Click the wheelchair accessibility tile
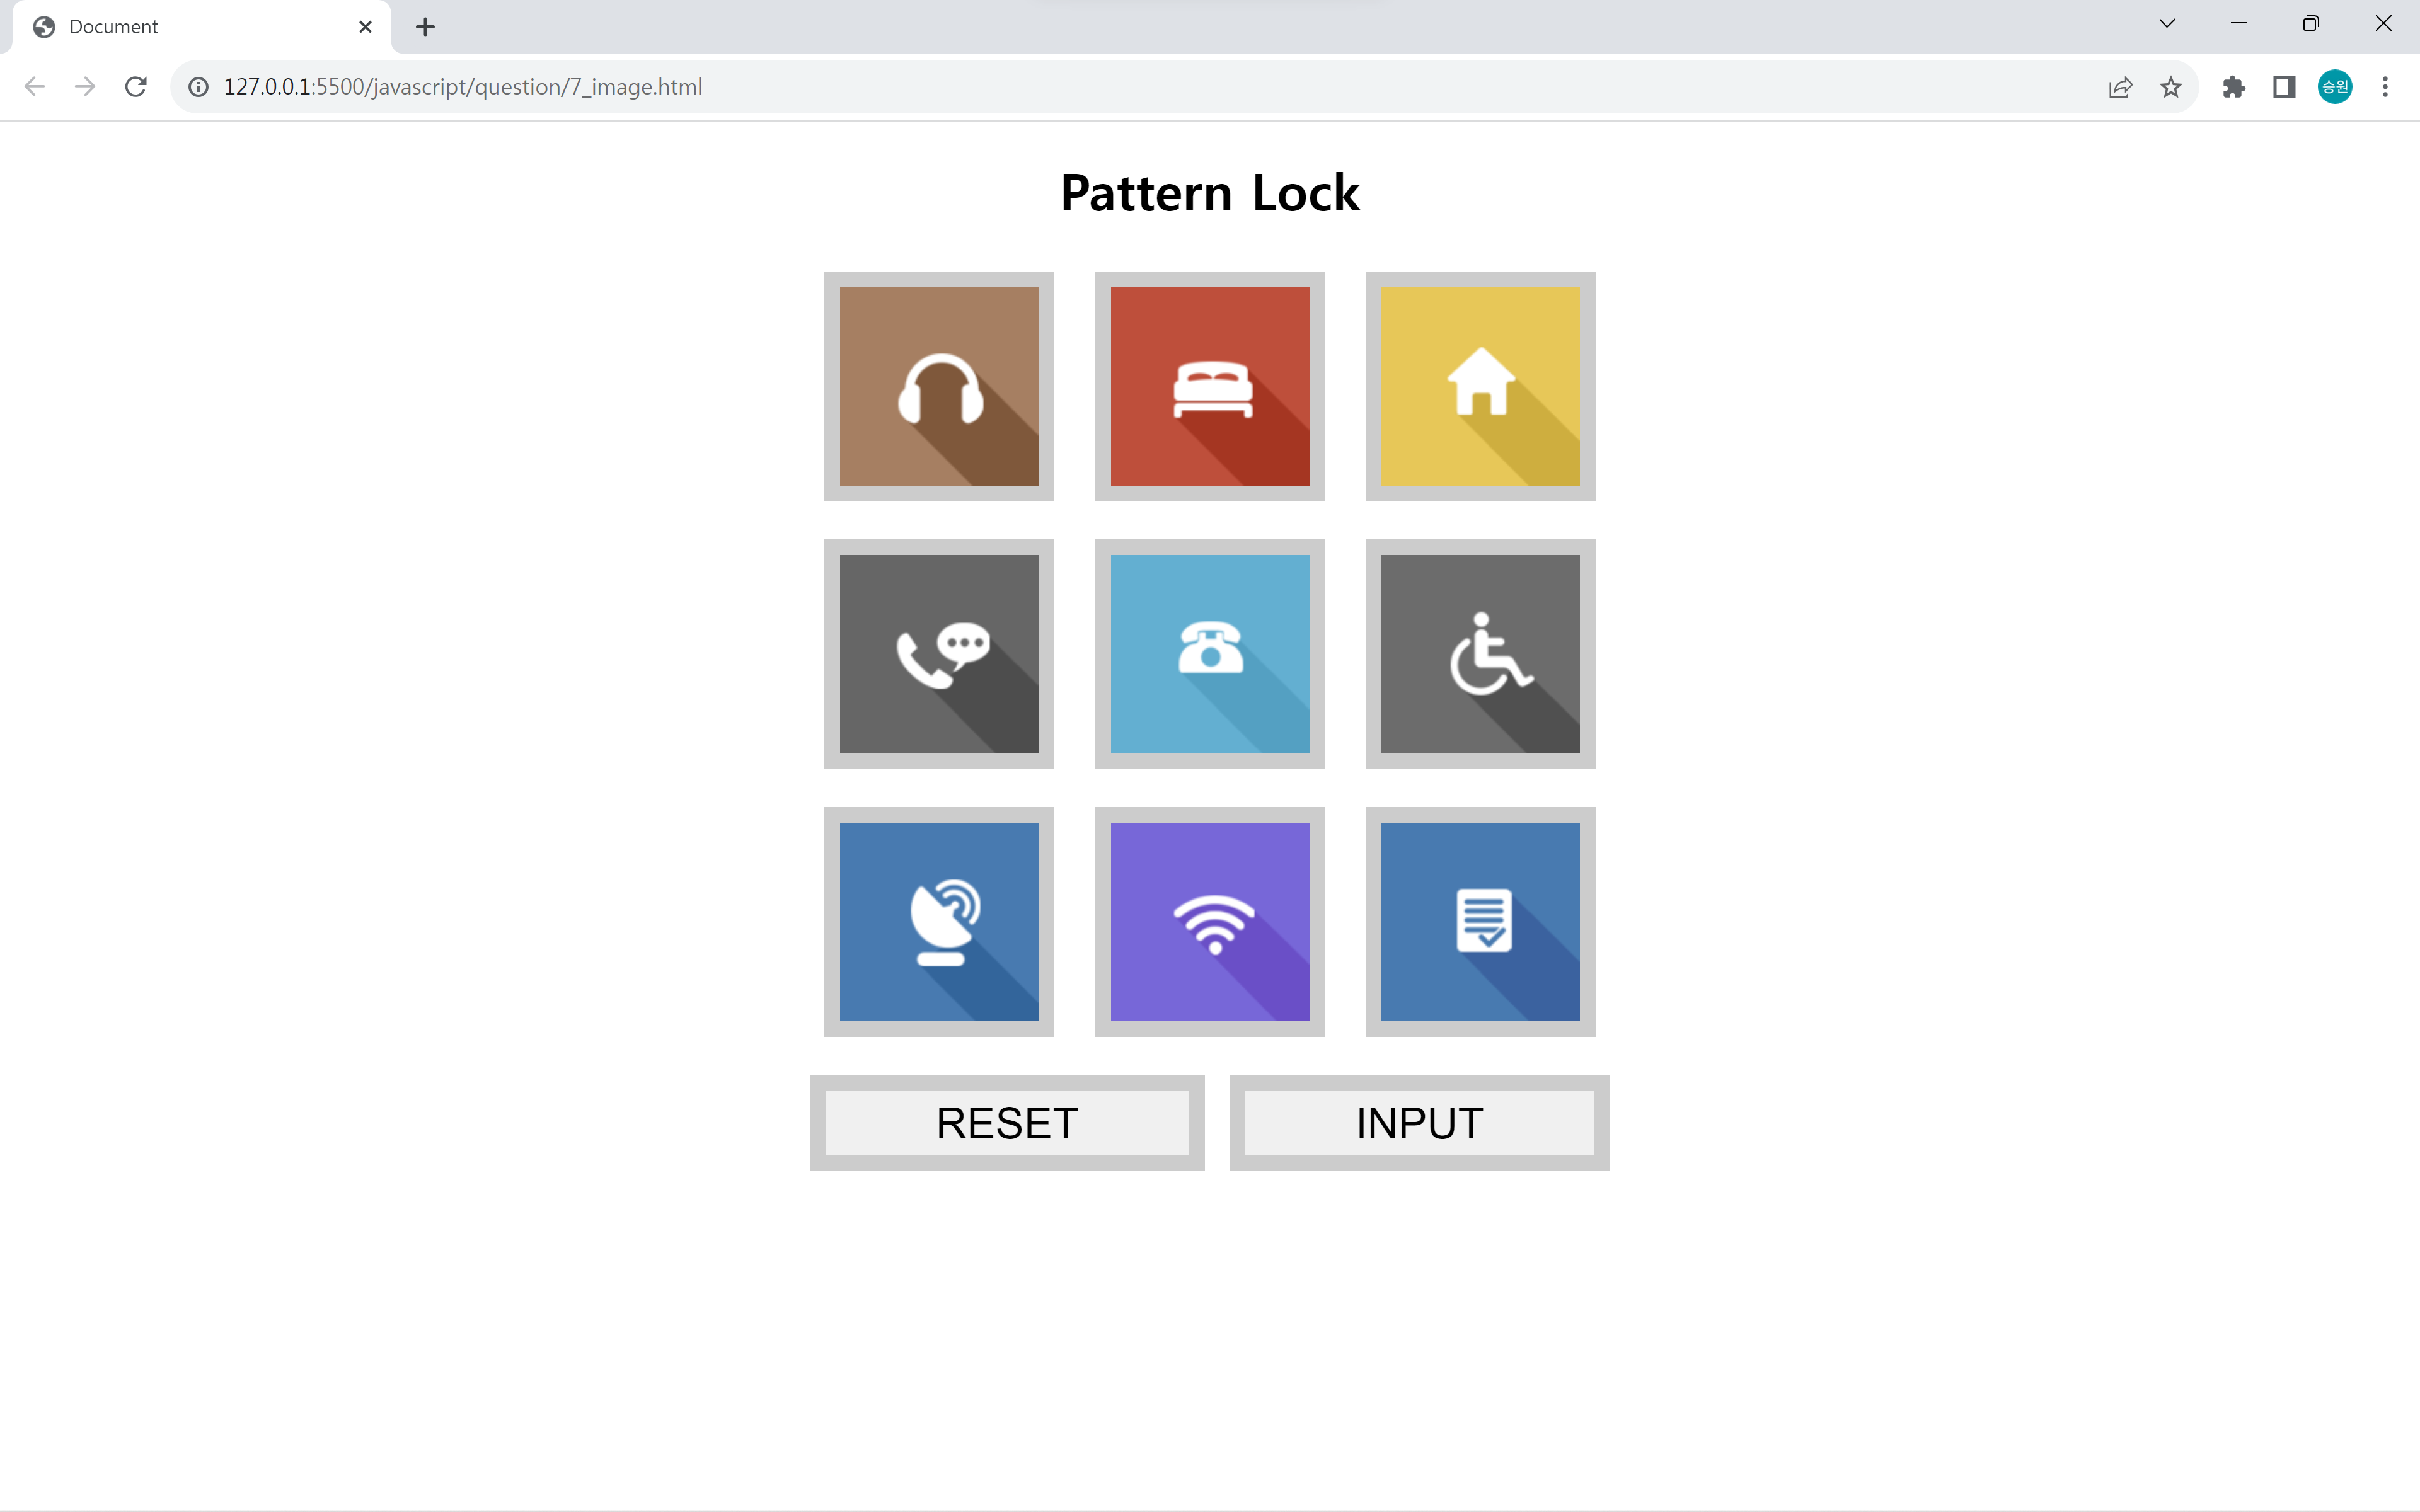2420x1512 pixels. pos(1479,654)
